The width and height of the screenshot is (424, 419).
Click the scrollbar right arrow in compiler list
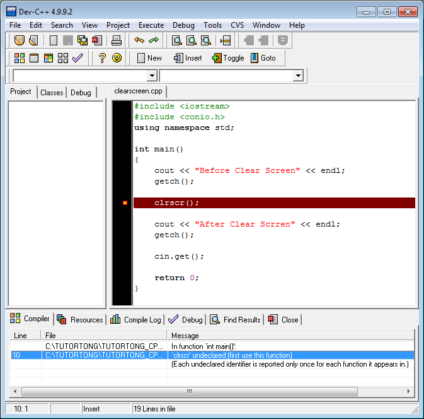tap(408, 391)
